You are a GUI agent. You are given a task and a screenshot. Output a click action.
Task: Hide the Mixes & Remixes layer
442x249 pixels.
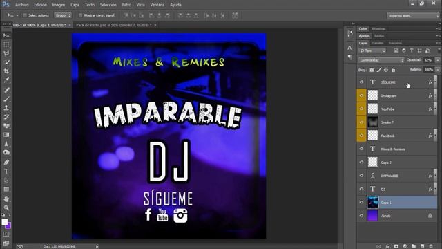[x=361, y=149]
